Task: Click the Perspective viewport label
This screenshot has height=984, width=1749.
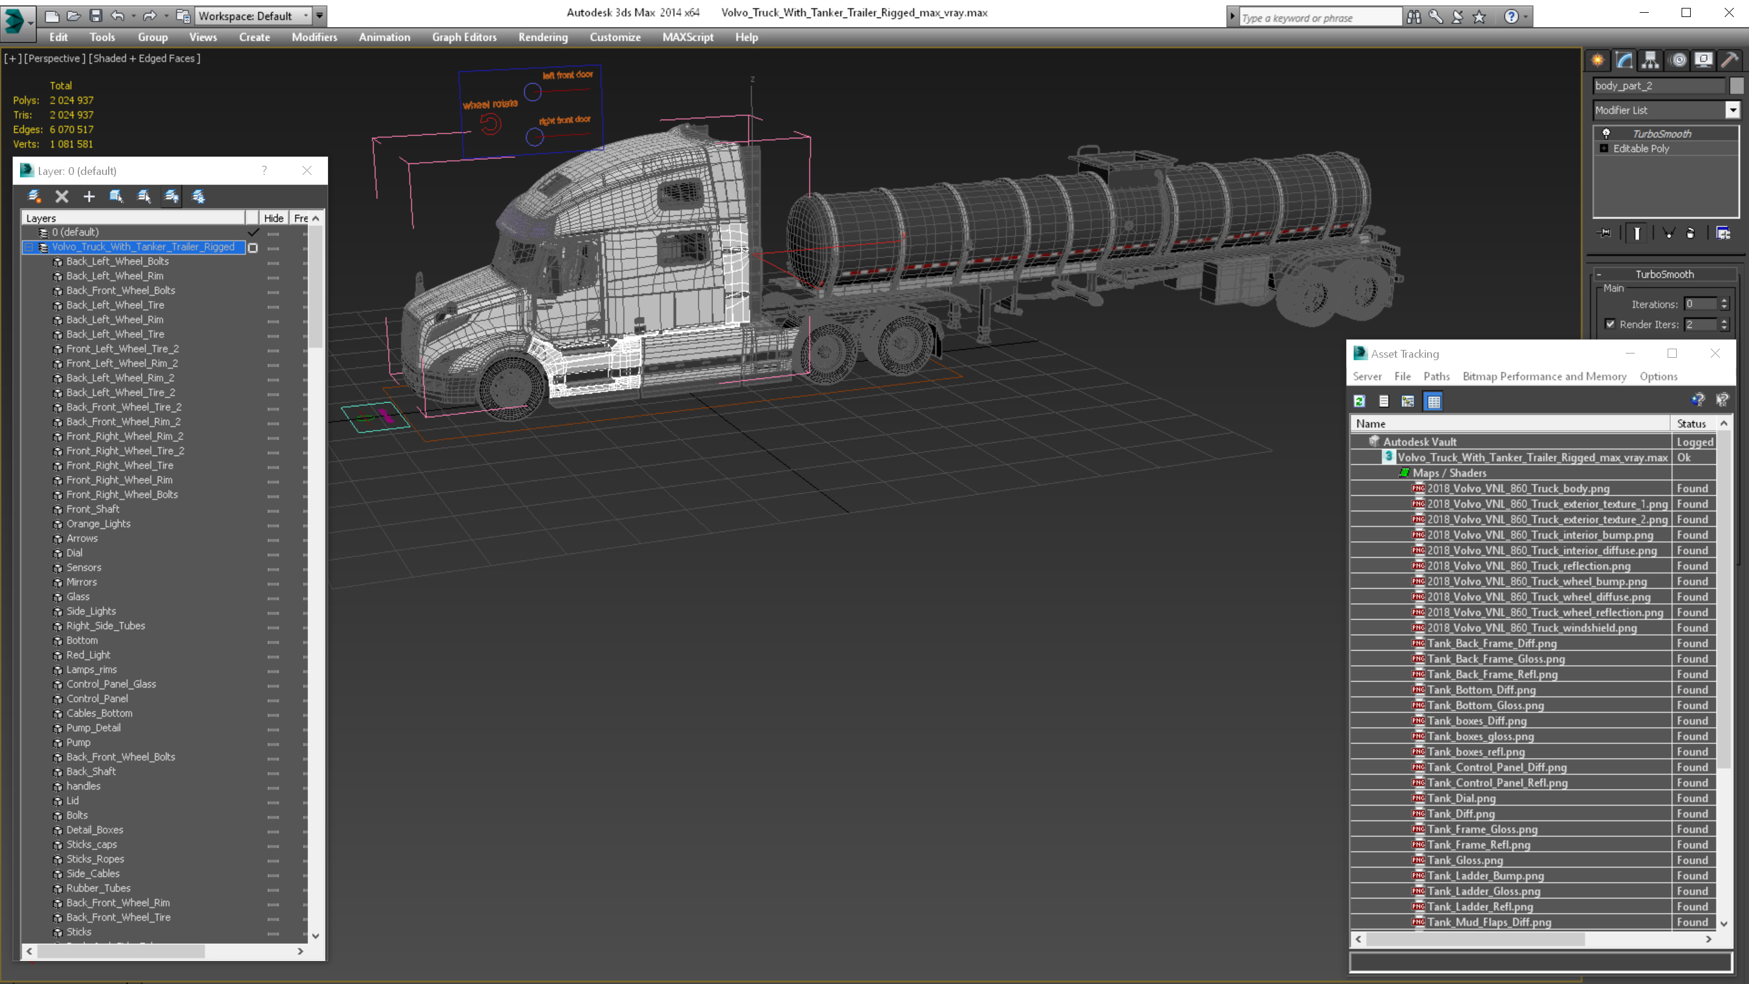Action: click(55, 58)
